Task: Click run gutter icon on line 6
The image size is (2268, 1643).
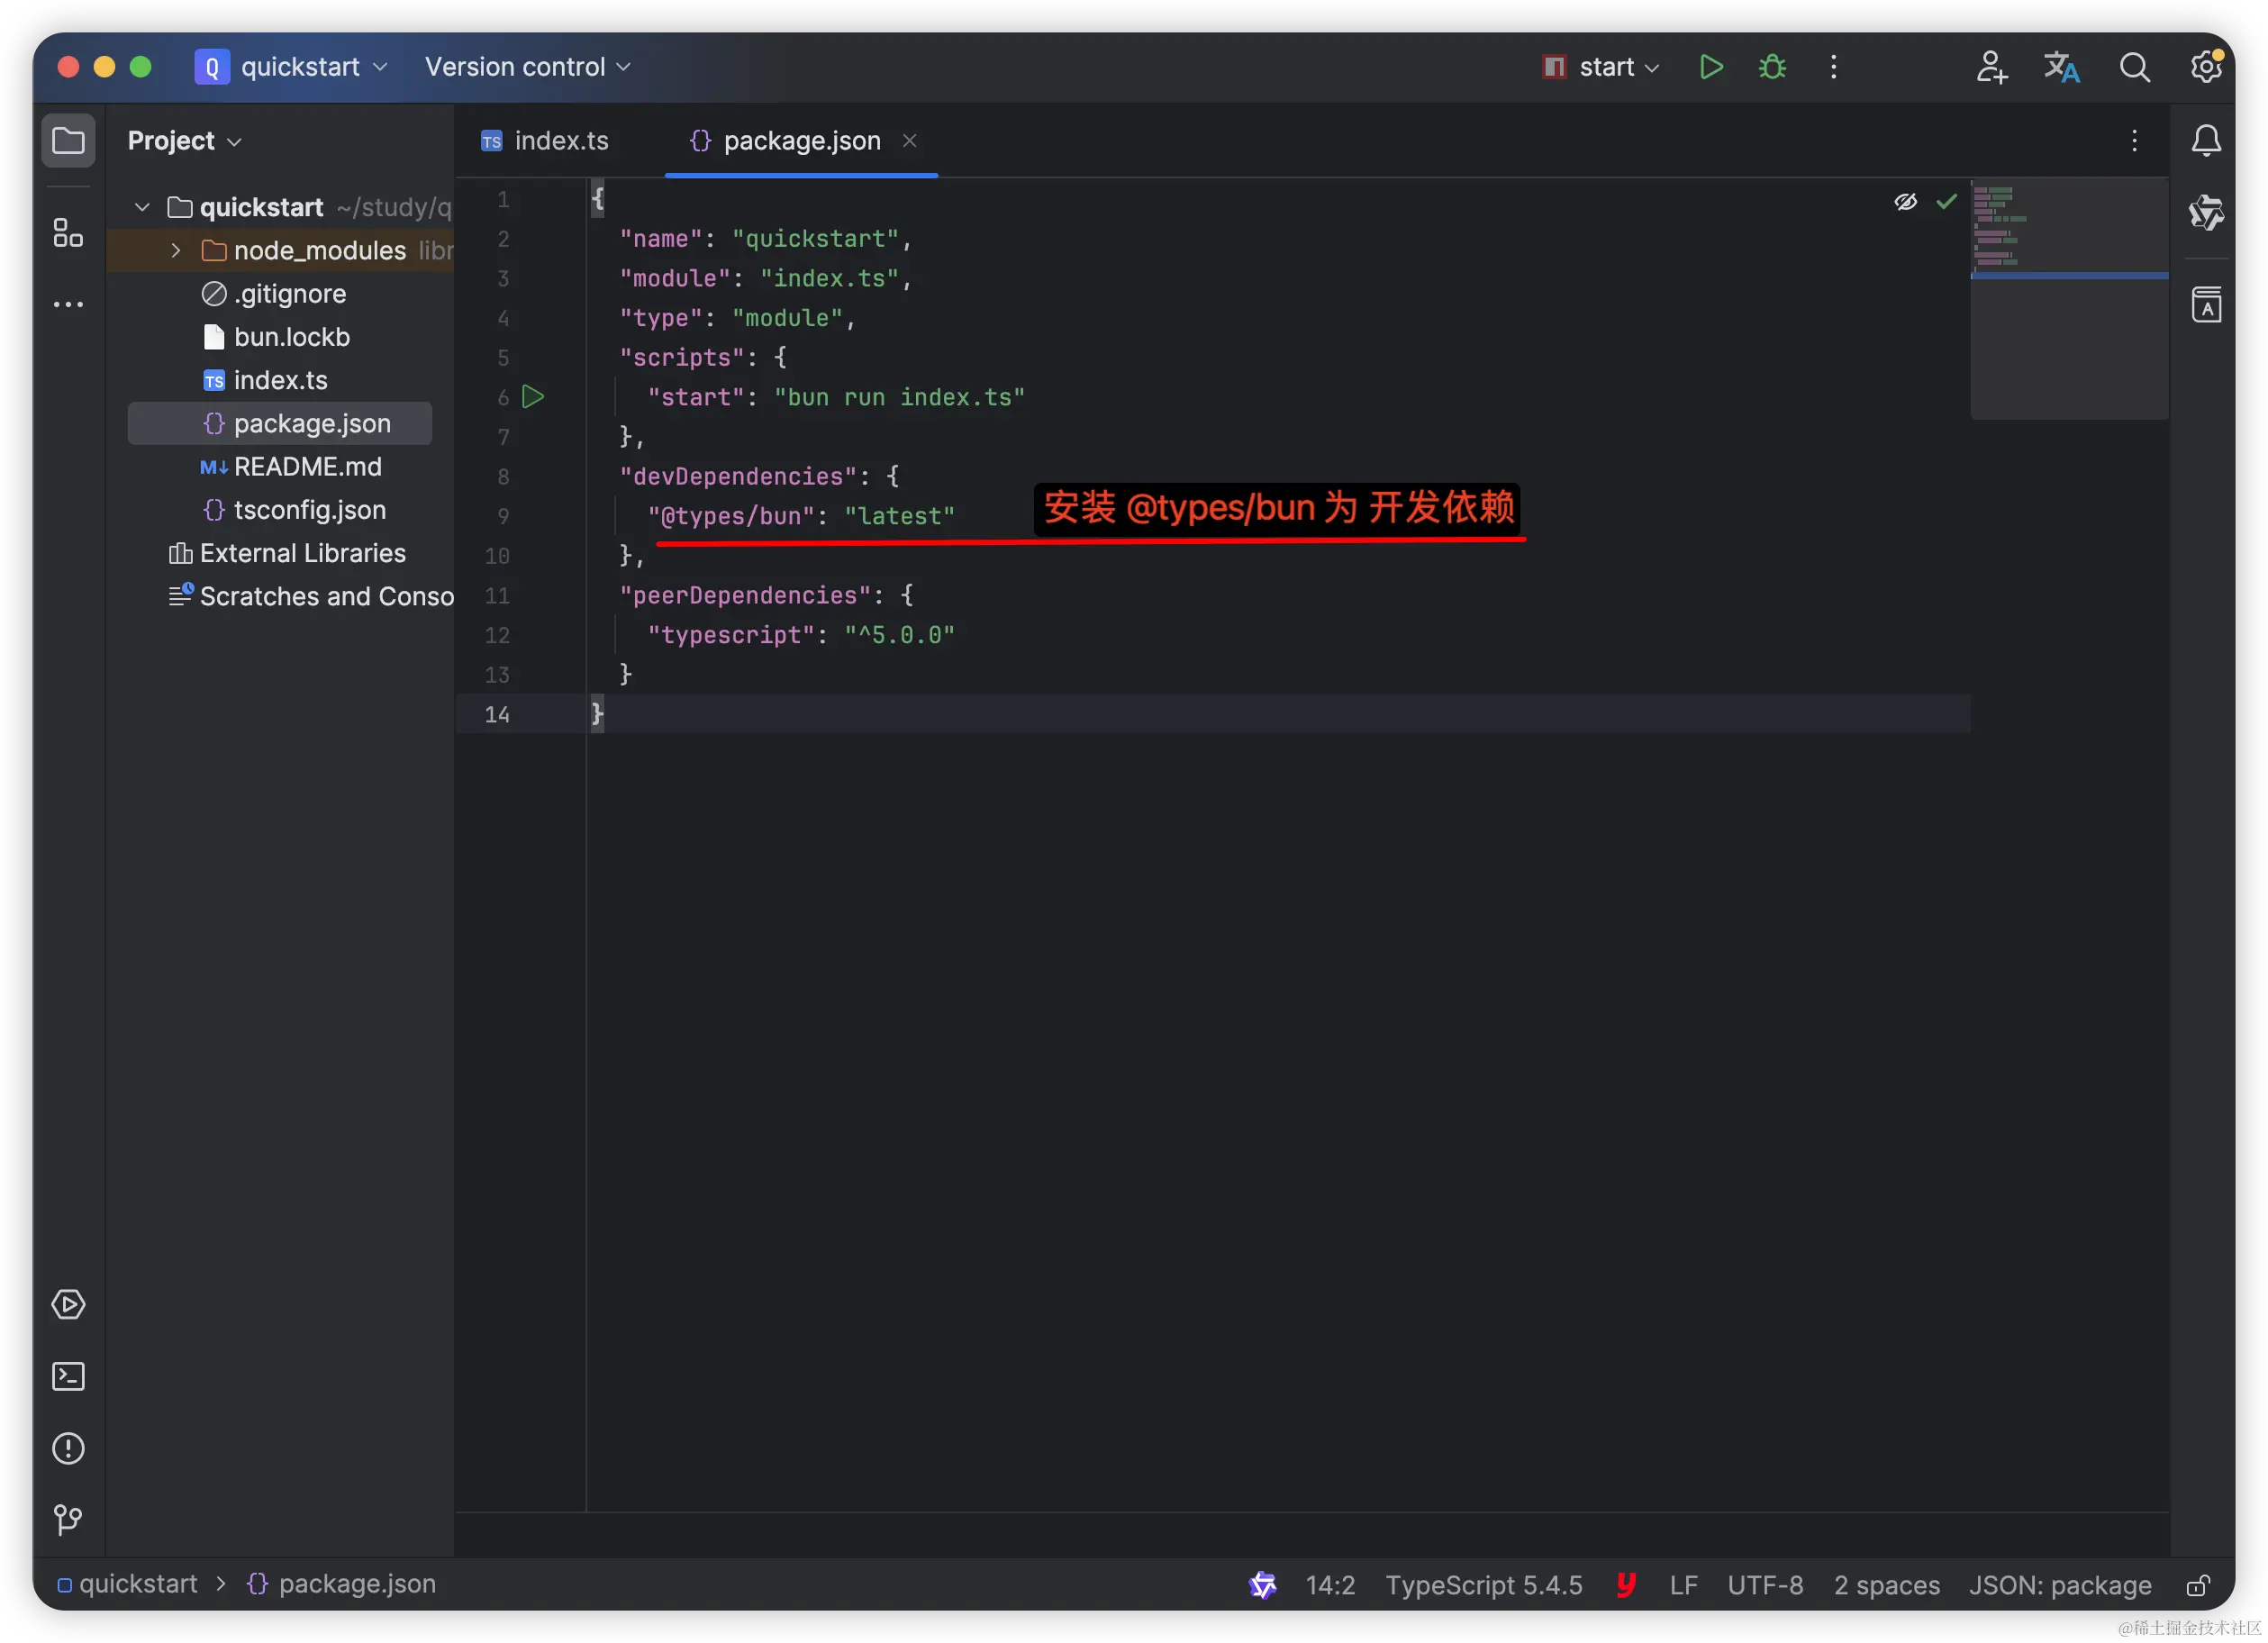Action: 533,397
